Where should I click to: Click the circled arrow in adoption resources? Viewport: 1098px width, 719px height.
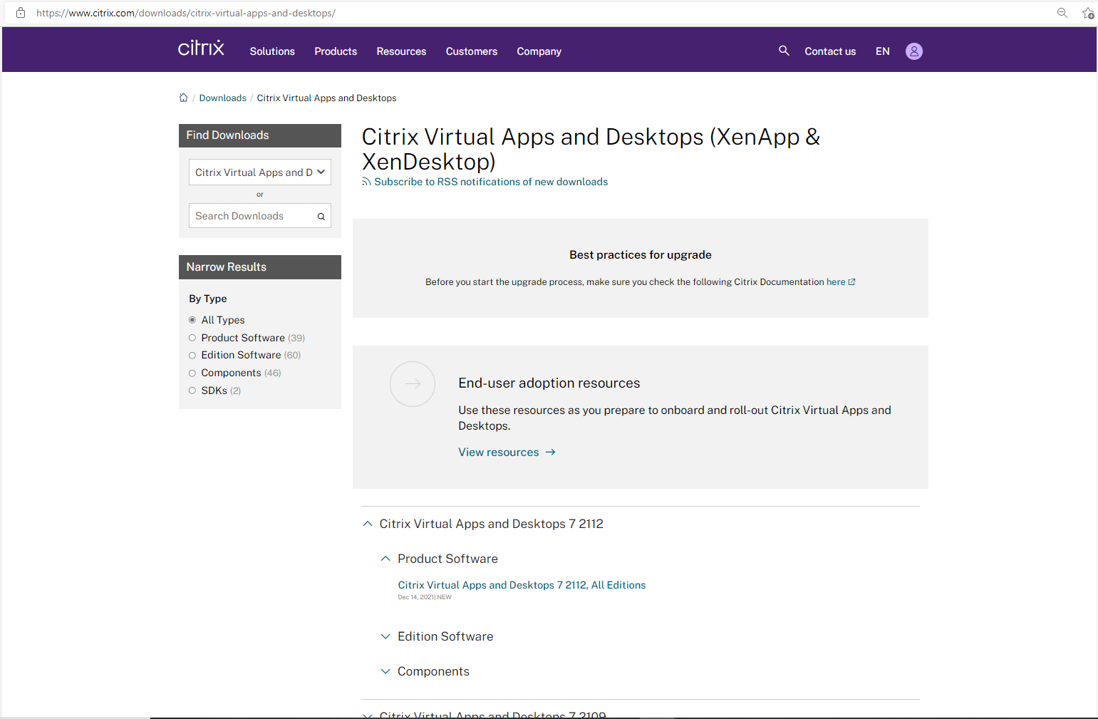413,384
